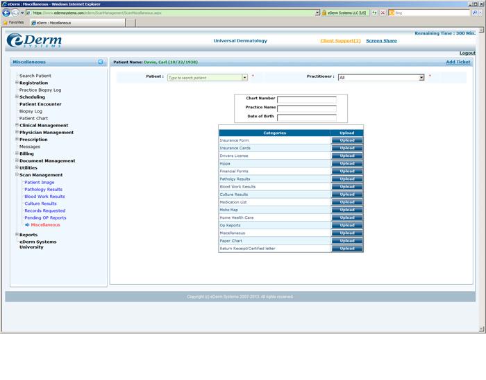Expand the Reports tree node
Image resolution: width=486 pixels, height=380 pixels.
17,235
